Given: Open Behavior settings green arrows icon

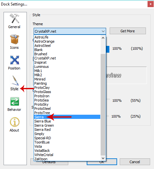Looking at the screenshot, I should pyautogui.click(x=15, y=101).
